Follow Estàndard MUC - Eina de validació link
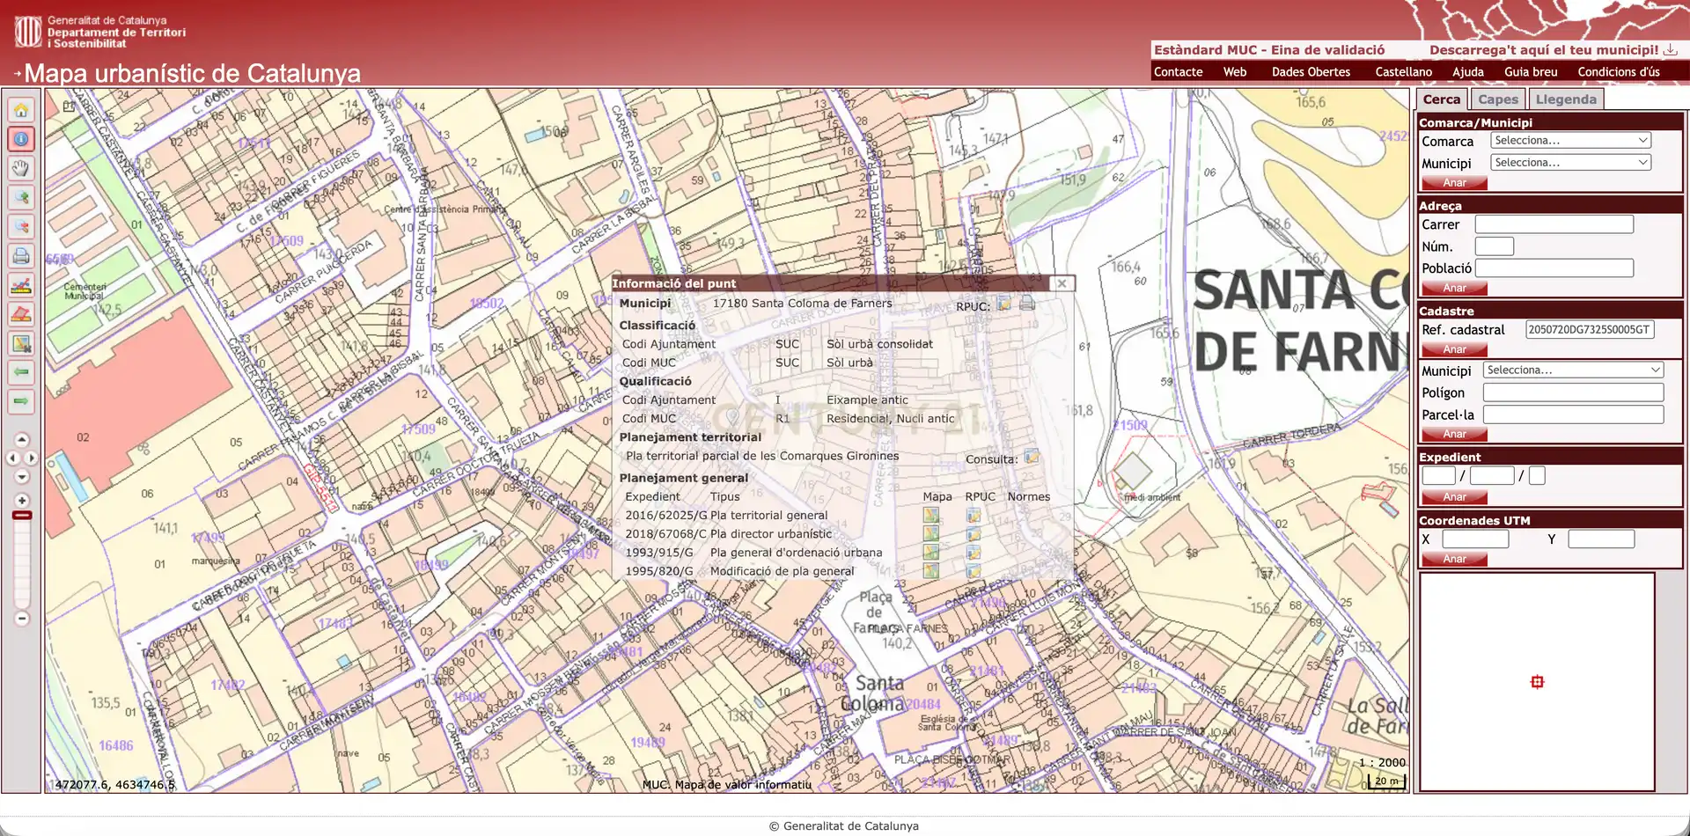 [x=1269, y=50]
